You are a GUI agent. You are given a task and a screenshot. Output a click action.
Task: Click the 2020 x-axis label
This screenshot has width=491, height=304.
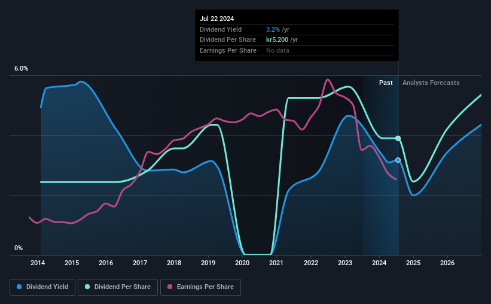pos(242,263)
